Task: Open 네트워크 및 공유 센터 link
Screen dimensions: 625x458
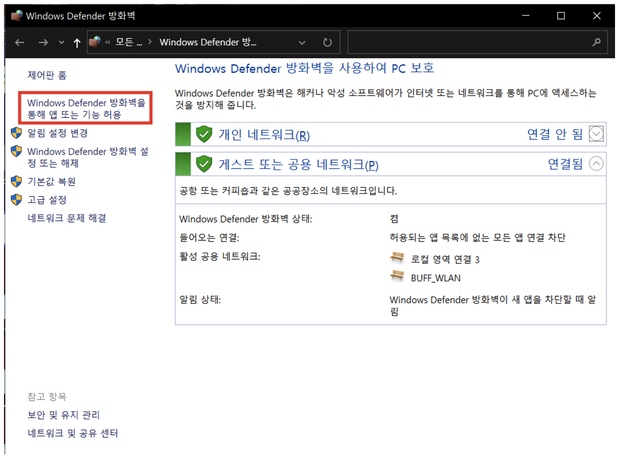Action: coord(73,433)
